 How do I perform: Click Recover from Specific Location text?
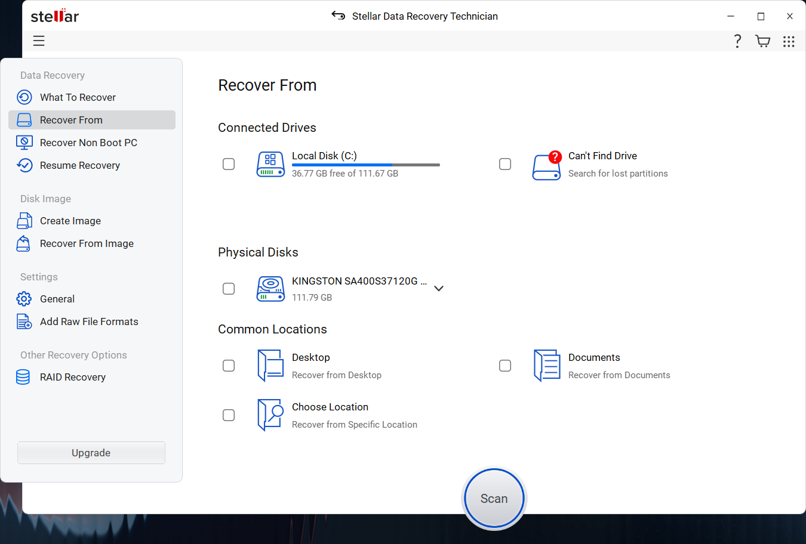point(355,425)
